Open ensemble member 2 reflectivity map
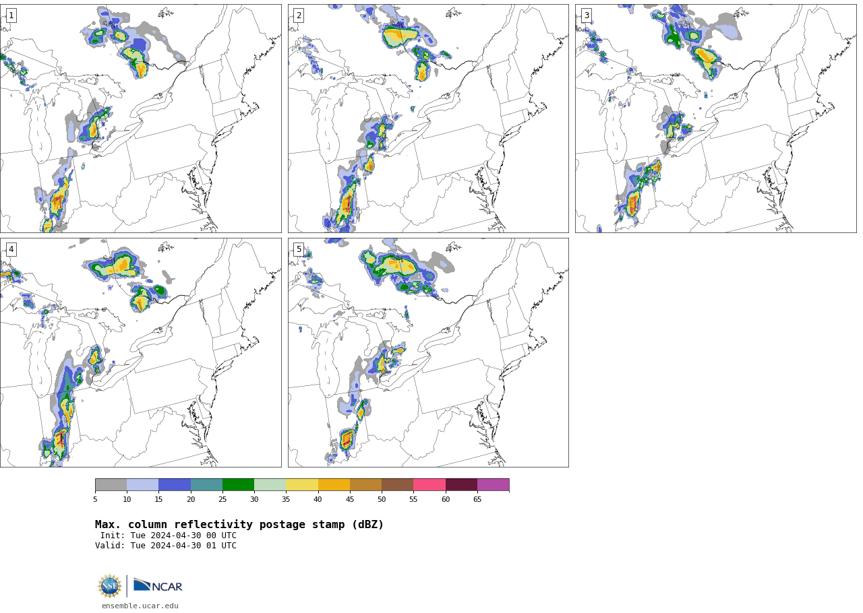This screenshot has width=863, height=613. pyautogui.click(x=428, y=119)
